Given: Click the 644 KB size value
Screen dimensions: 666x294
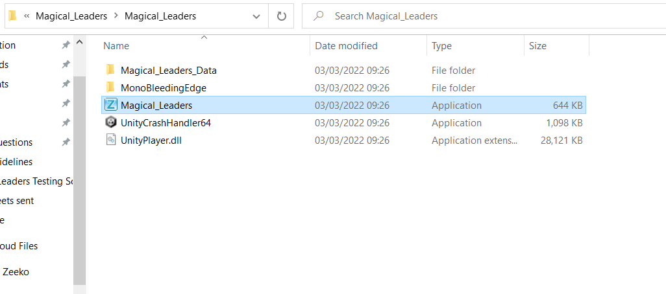Looking at the screenshot, I should (567, 106).
